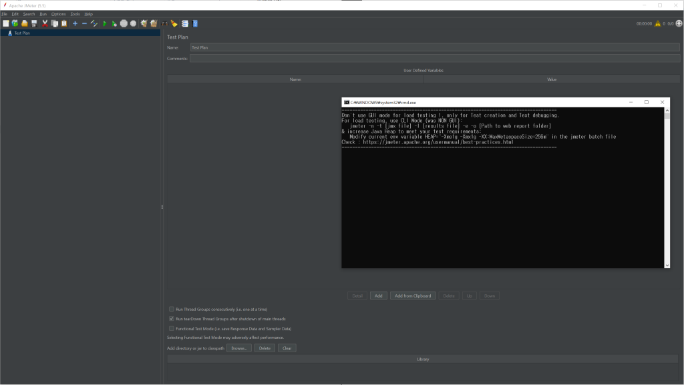The width and height of the screenshot is (684, 385).
Task: Click the active threads 0/0 counter
Action: [671, 23]
